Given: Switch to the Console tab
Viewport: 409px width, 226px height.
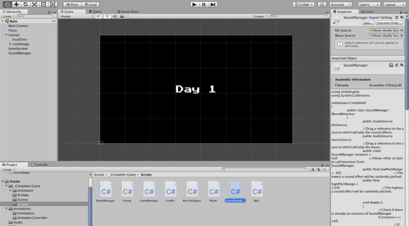Looking at the screenshot, I should [39, 165].
